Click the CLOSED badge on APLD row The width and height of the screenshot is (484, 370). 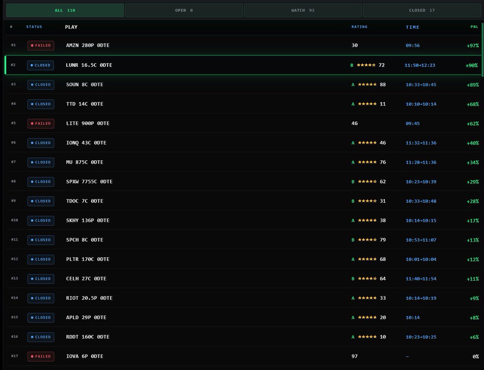(41, 317)
